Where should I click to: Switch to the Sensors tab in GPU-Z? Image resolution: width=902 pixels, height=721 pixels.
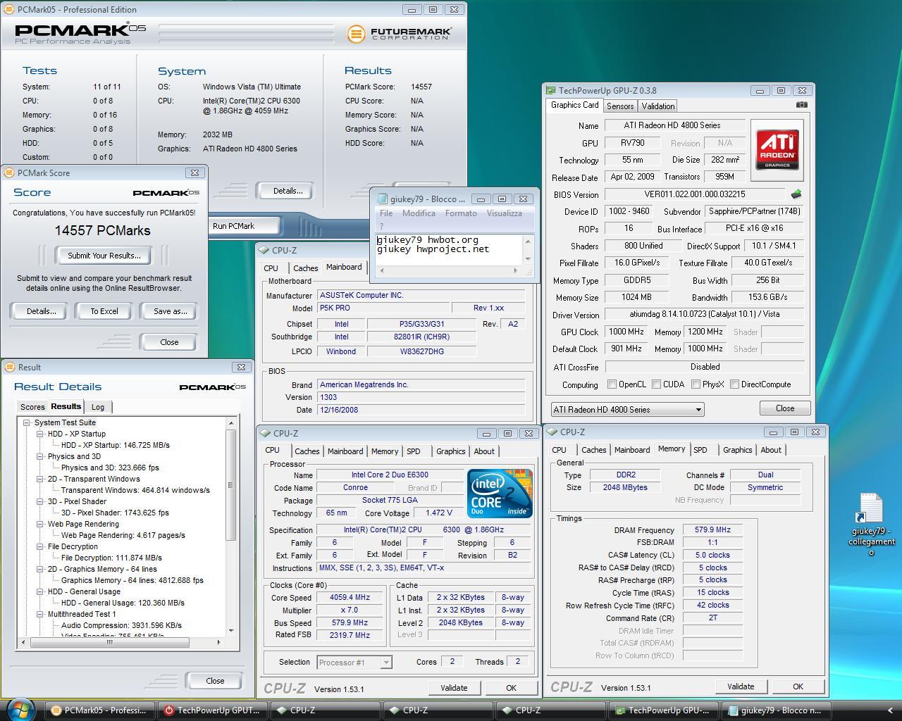620,106
